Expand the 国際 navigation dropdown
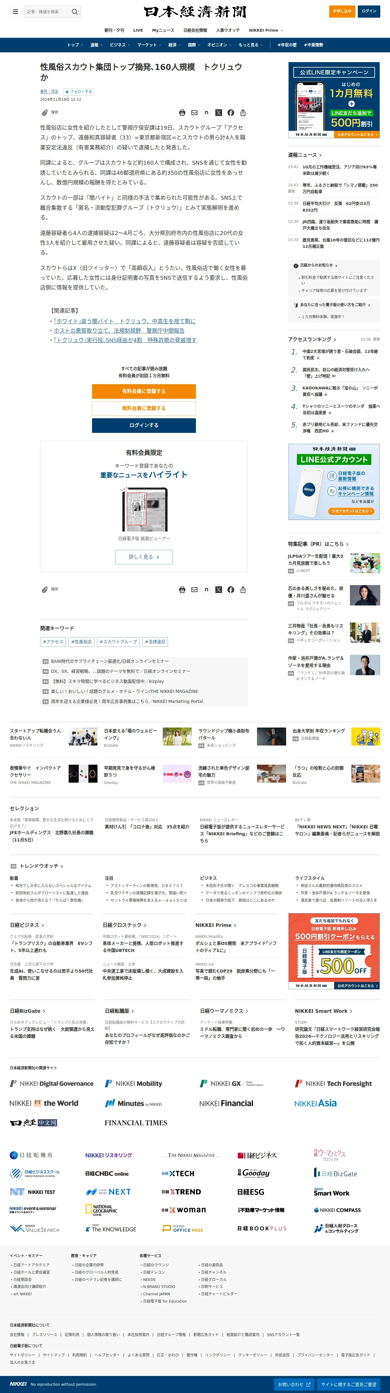Image resolution: width=390 pixels, height=1393 pixels. (194, 45)
